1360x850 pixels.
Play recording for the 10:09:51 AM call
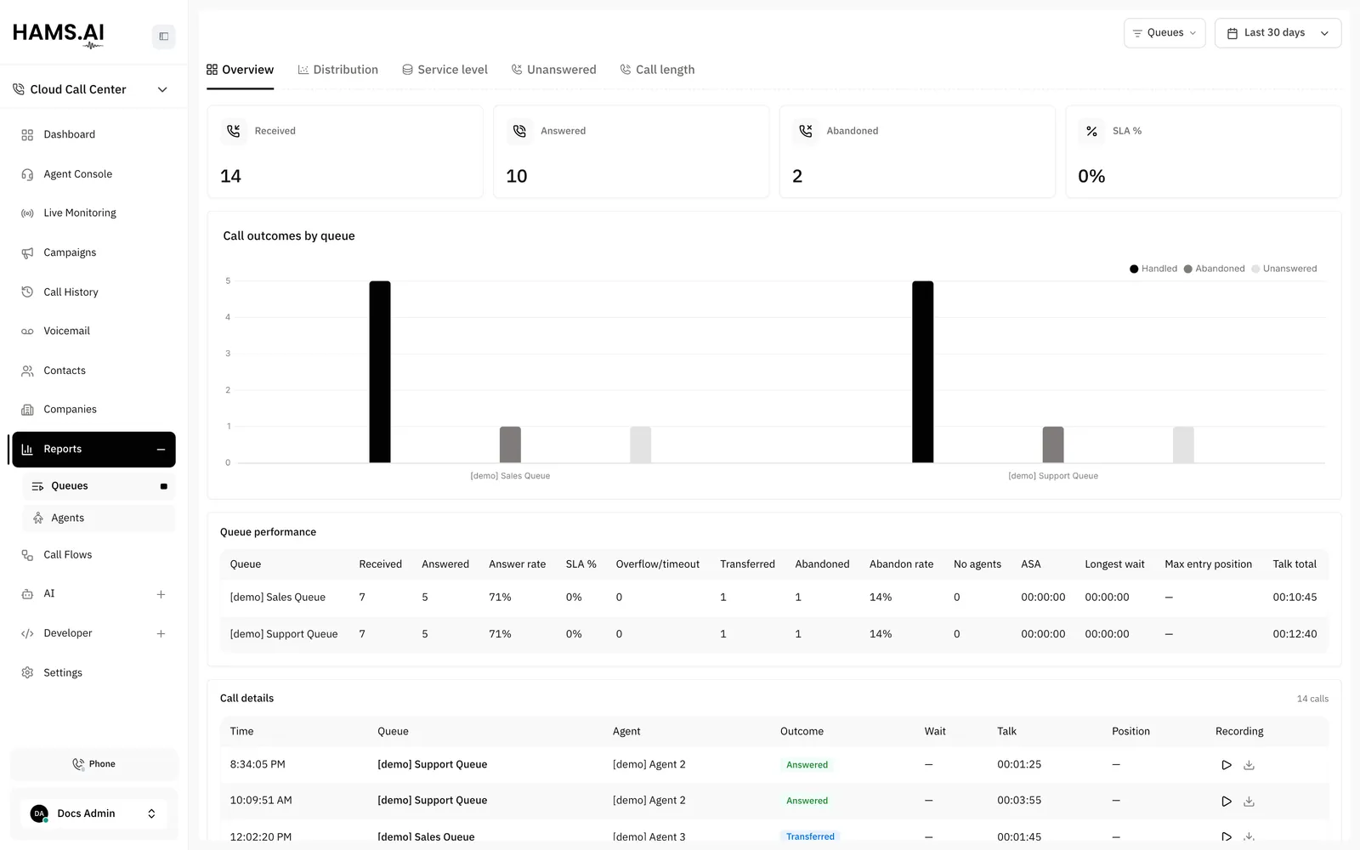(x=1226, y=801)
